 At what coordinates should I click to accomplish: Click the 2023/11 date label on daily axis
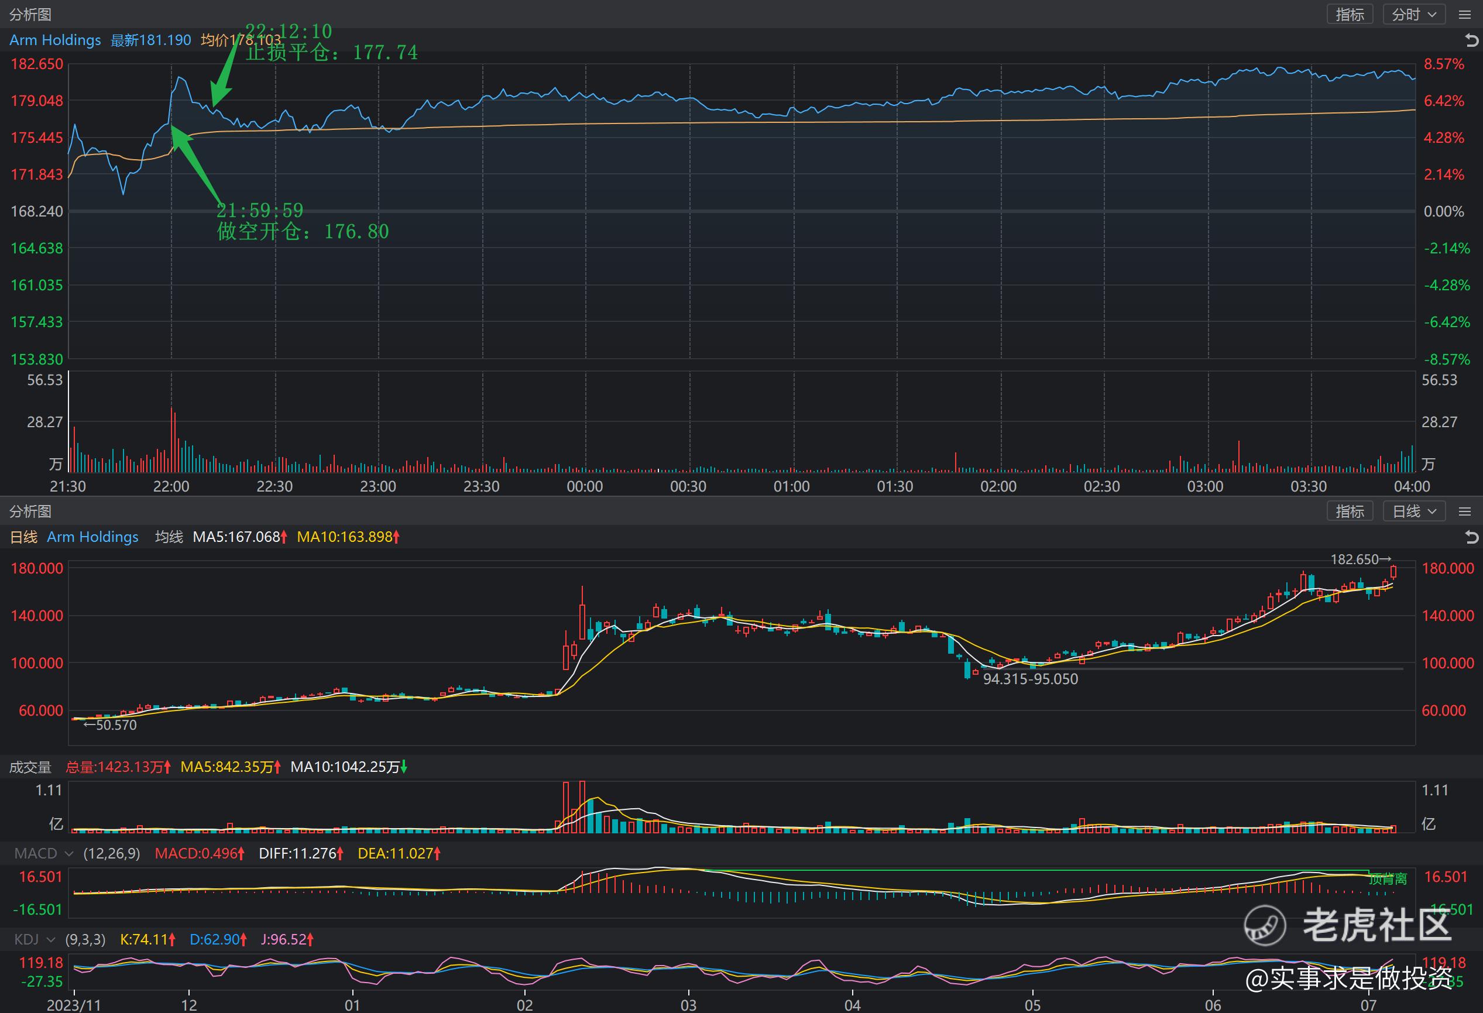pos(74,1005)
